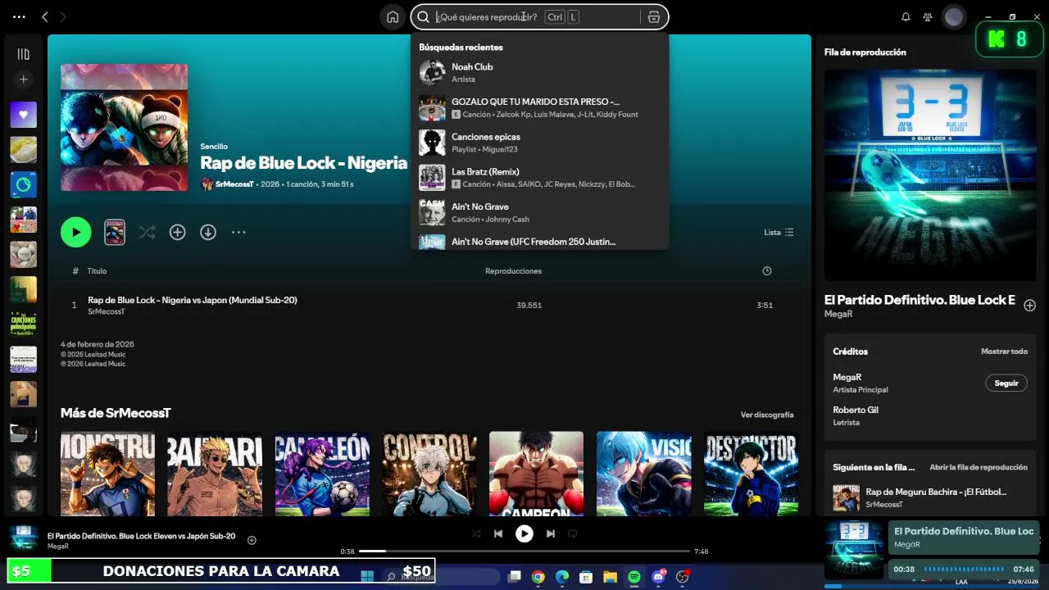Skip to previous track
Viewport: 1049px width, 590px height.
click(x=498, y=533)
